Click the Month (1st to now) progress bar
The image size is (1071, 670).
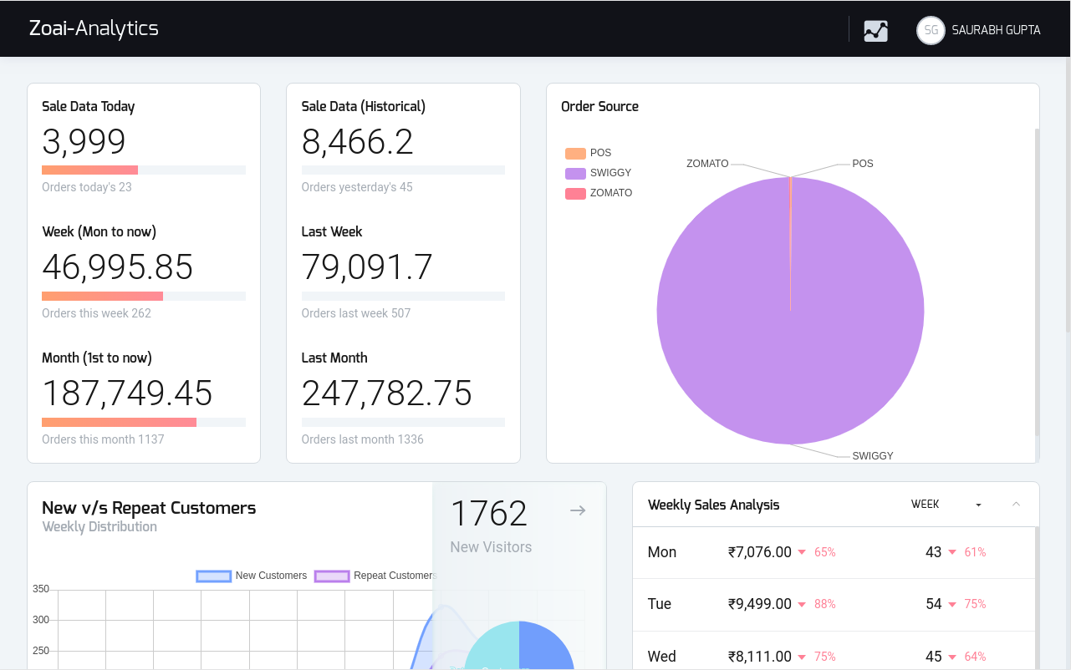pyautogui.click(x=144, y=422)
